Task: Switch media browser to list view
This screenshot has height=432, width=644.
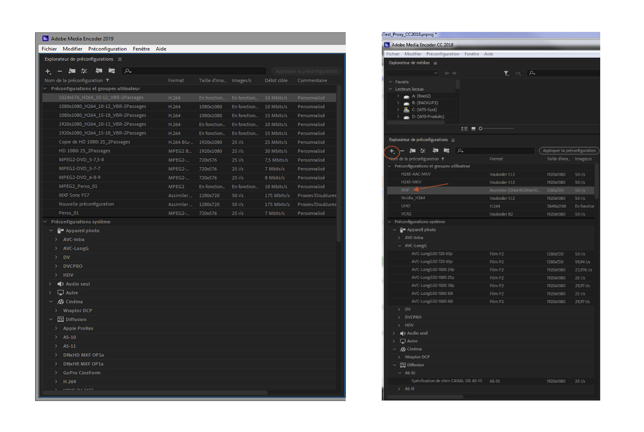Action: point(464,129)
